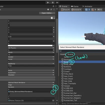The width and height of the screenshot is (105, 105).
Task: Select Crown in the picker list
Action: (x=82, y=72)
